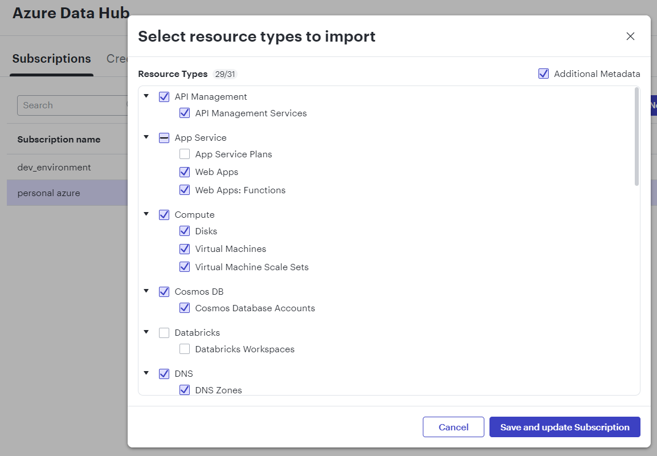Check App Service Plans
The width and height of the screenshot is (657, 456).
coord(185,154)
